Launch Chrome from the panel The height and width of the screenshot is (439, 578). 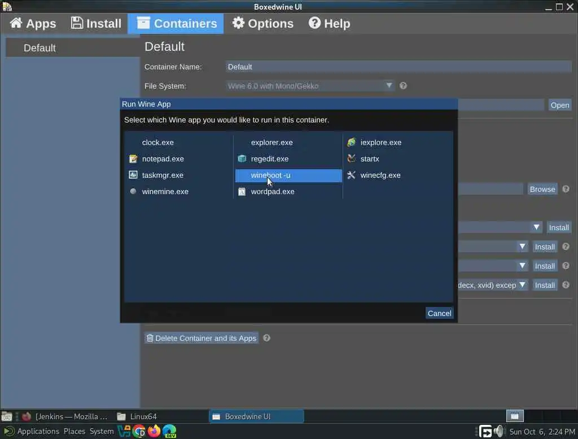point(139,431)
